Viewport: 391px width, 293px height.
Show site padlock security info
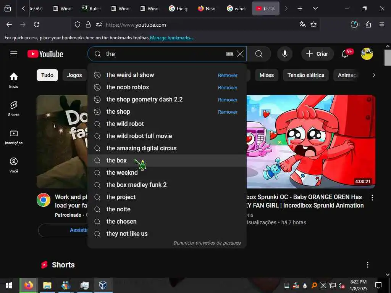[88, 24]
